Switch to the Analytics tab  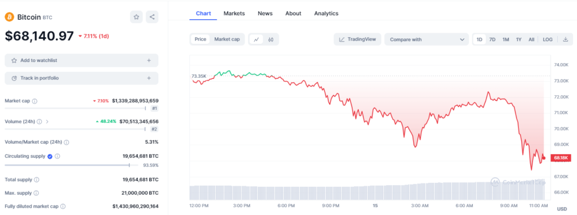(326, 14)
